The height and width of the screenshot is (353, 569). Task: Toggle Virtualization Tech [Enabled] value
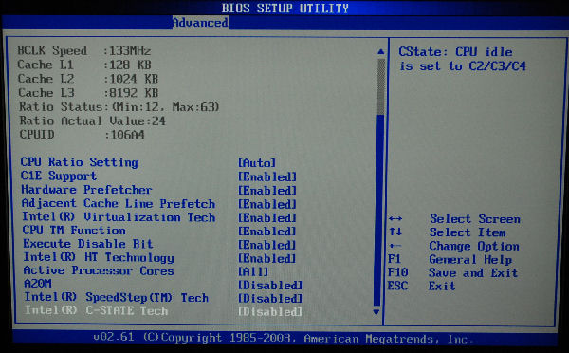tap(267, 218)
